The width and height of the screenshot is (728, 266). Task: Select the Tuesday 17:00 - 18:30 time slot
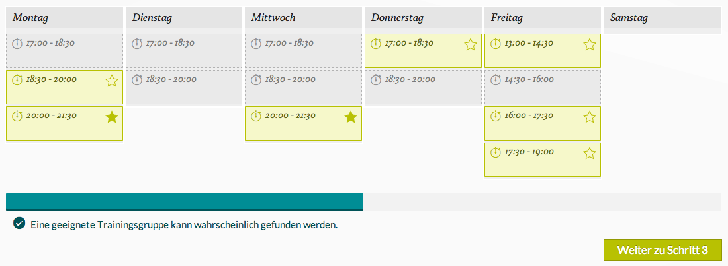(184, 51)
